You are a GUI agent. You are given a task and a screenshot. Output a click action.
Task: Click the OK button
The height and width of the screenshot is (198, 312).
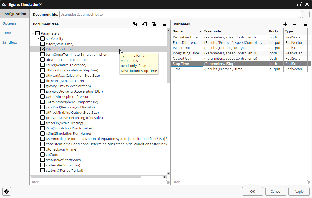click(x=253, y=191)
